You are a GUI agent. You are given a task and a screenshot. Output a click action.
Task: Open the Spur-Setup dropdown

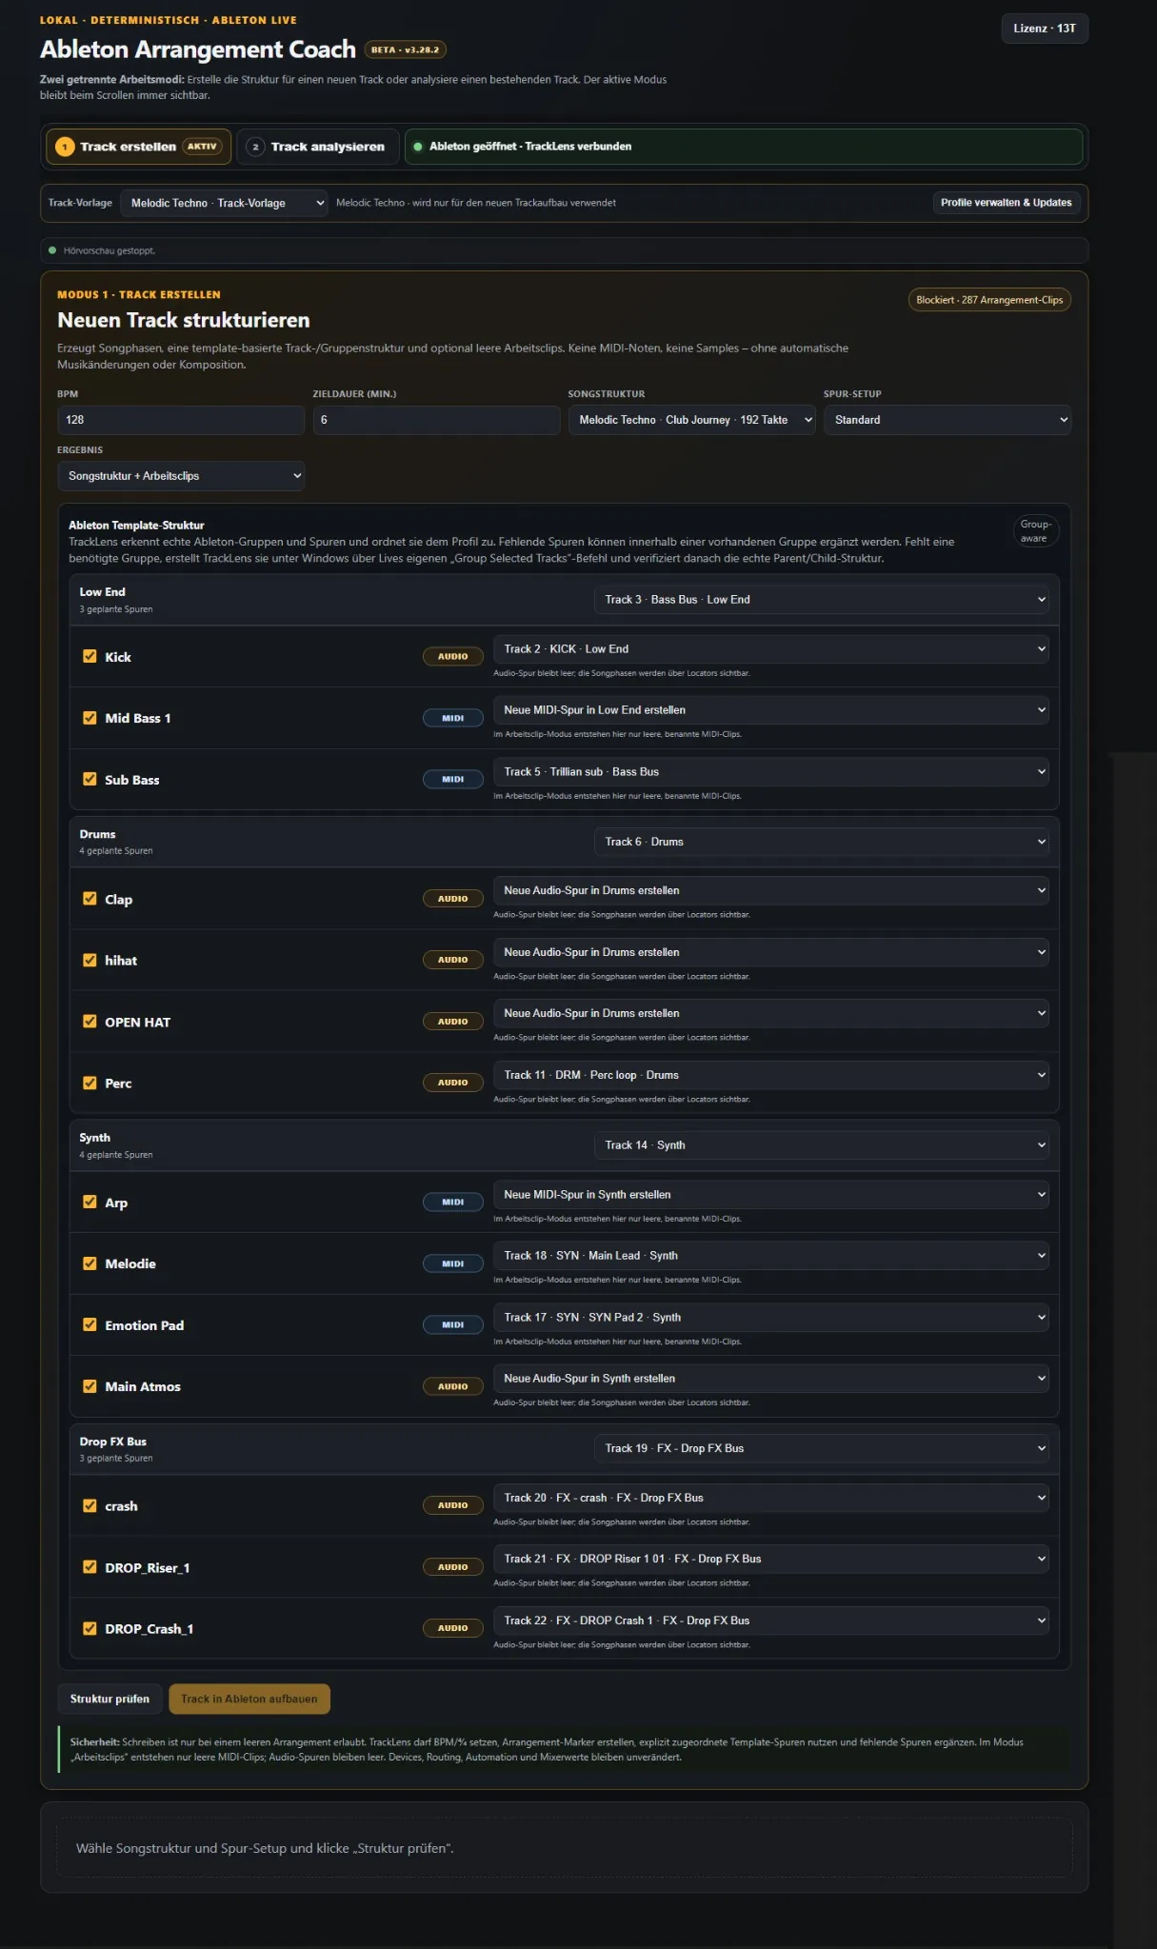[x=948, y=420]
